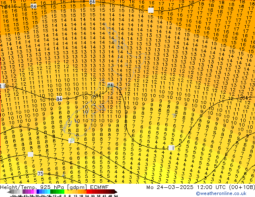Image resolution: width=255 pixels, height=197 pixels.
Task: Select the cyan swatch on the color scale
Action: [x=49, y=192]
